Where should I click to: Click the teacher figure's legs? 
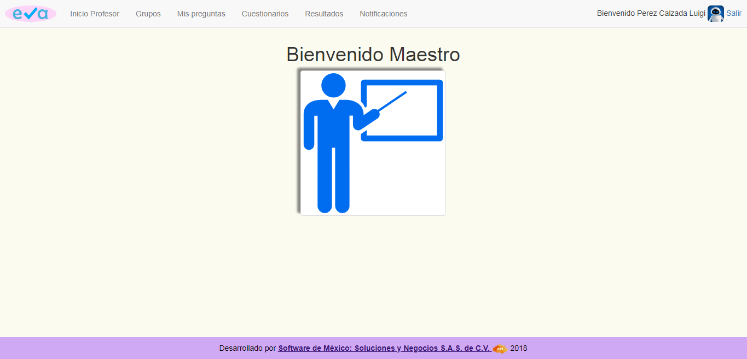[x=333, y=180]
